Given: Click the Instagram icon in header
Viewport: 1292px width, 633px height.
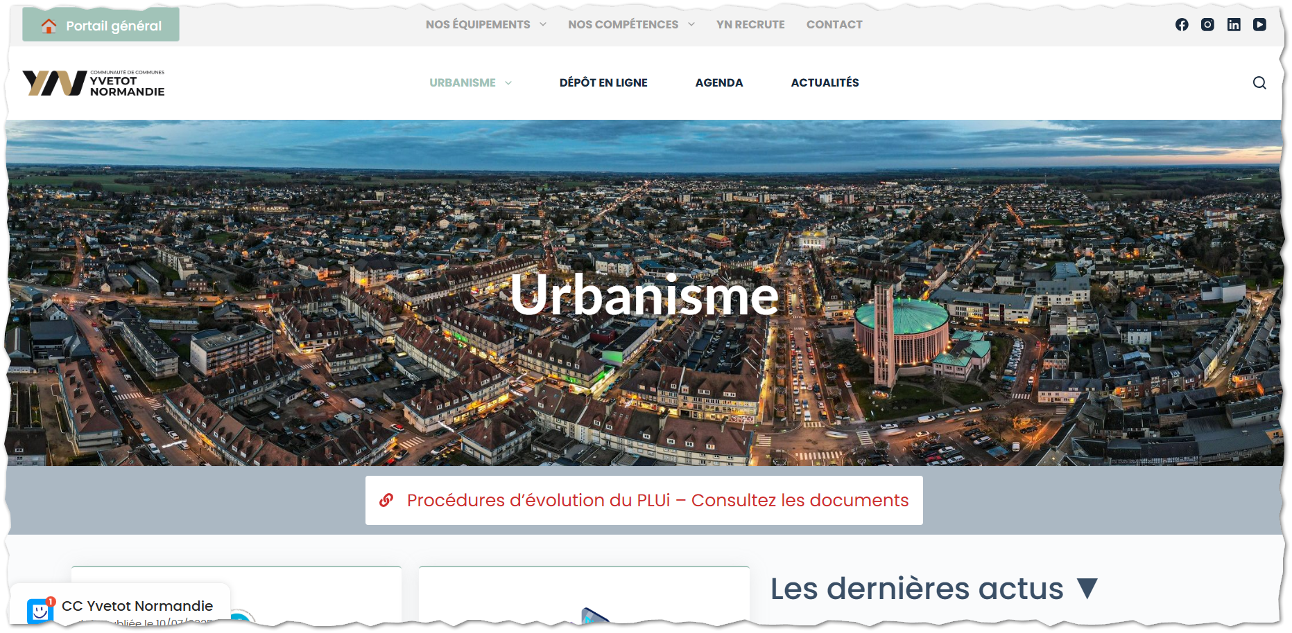Looking at the screenshot, I should point(1207,25).
